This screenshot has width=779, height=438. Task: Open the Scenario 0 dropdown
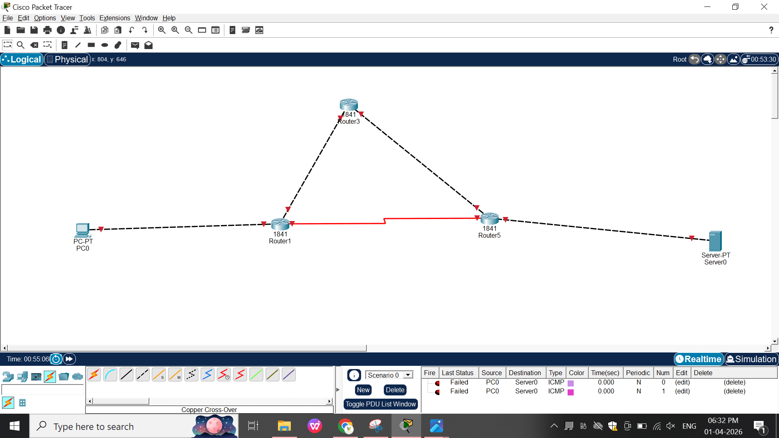(x=389, y=375)
